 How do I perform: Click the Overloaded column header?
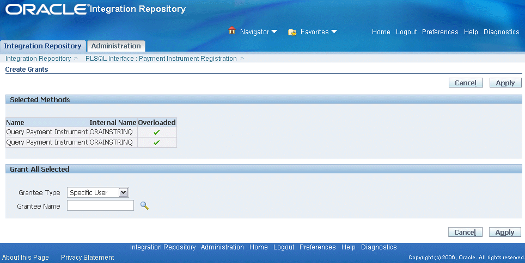tap(157, 123)
